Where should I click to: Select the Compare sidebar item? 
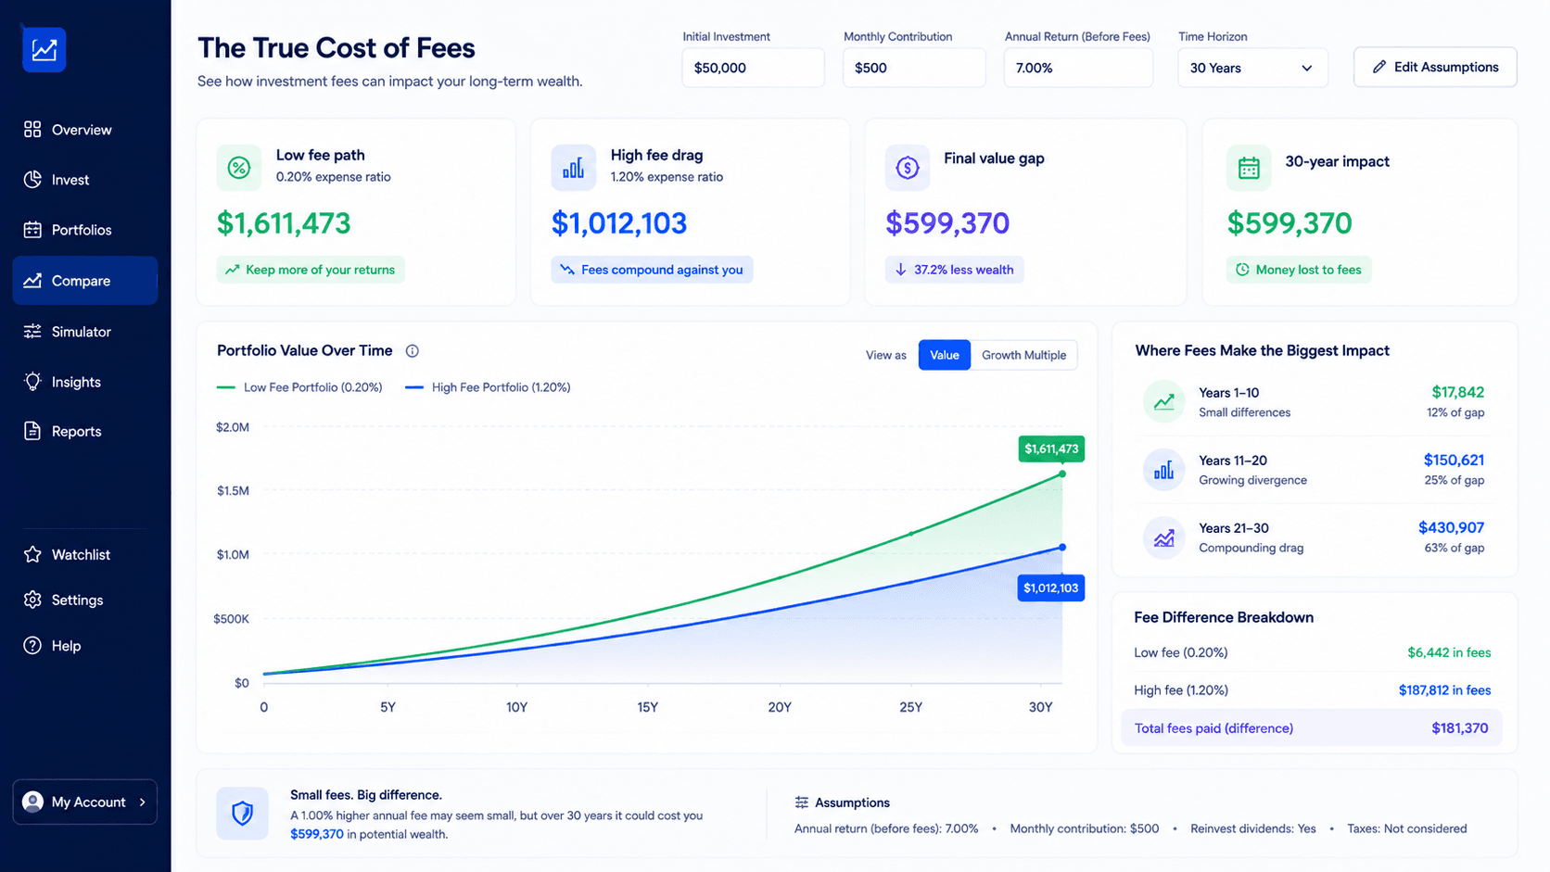[84, 281]
